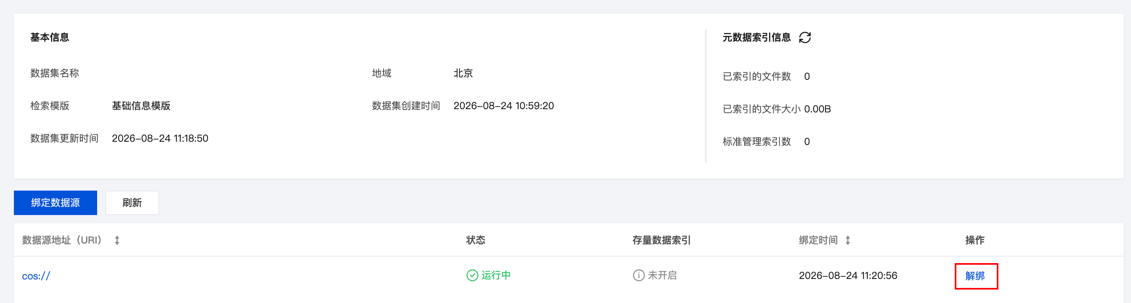Image resolution: width=1131 pixels, height=303 pixels.
Task: Click the 数据源地址（URI）header text
Action: click(62, 240)
